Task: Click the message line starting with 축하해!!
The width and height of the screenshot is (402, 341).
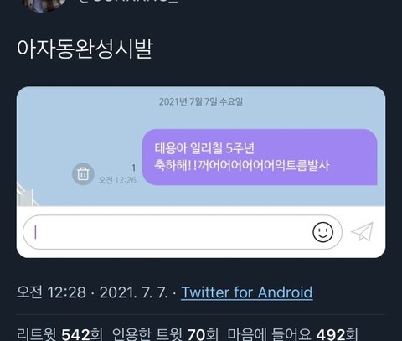Action: pyautogui.click(x=242, y=165)
